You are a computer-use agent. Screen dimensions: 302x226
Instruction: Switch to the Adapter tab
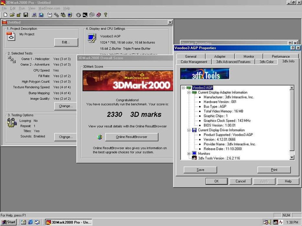pos(220,56)
